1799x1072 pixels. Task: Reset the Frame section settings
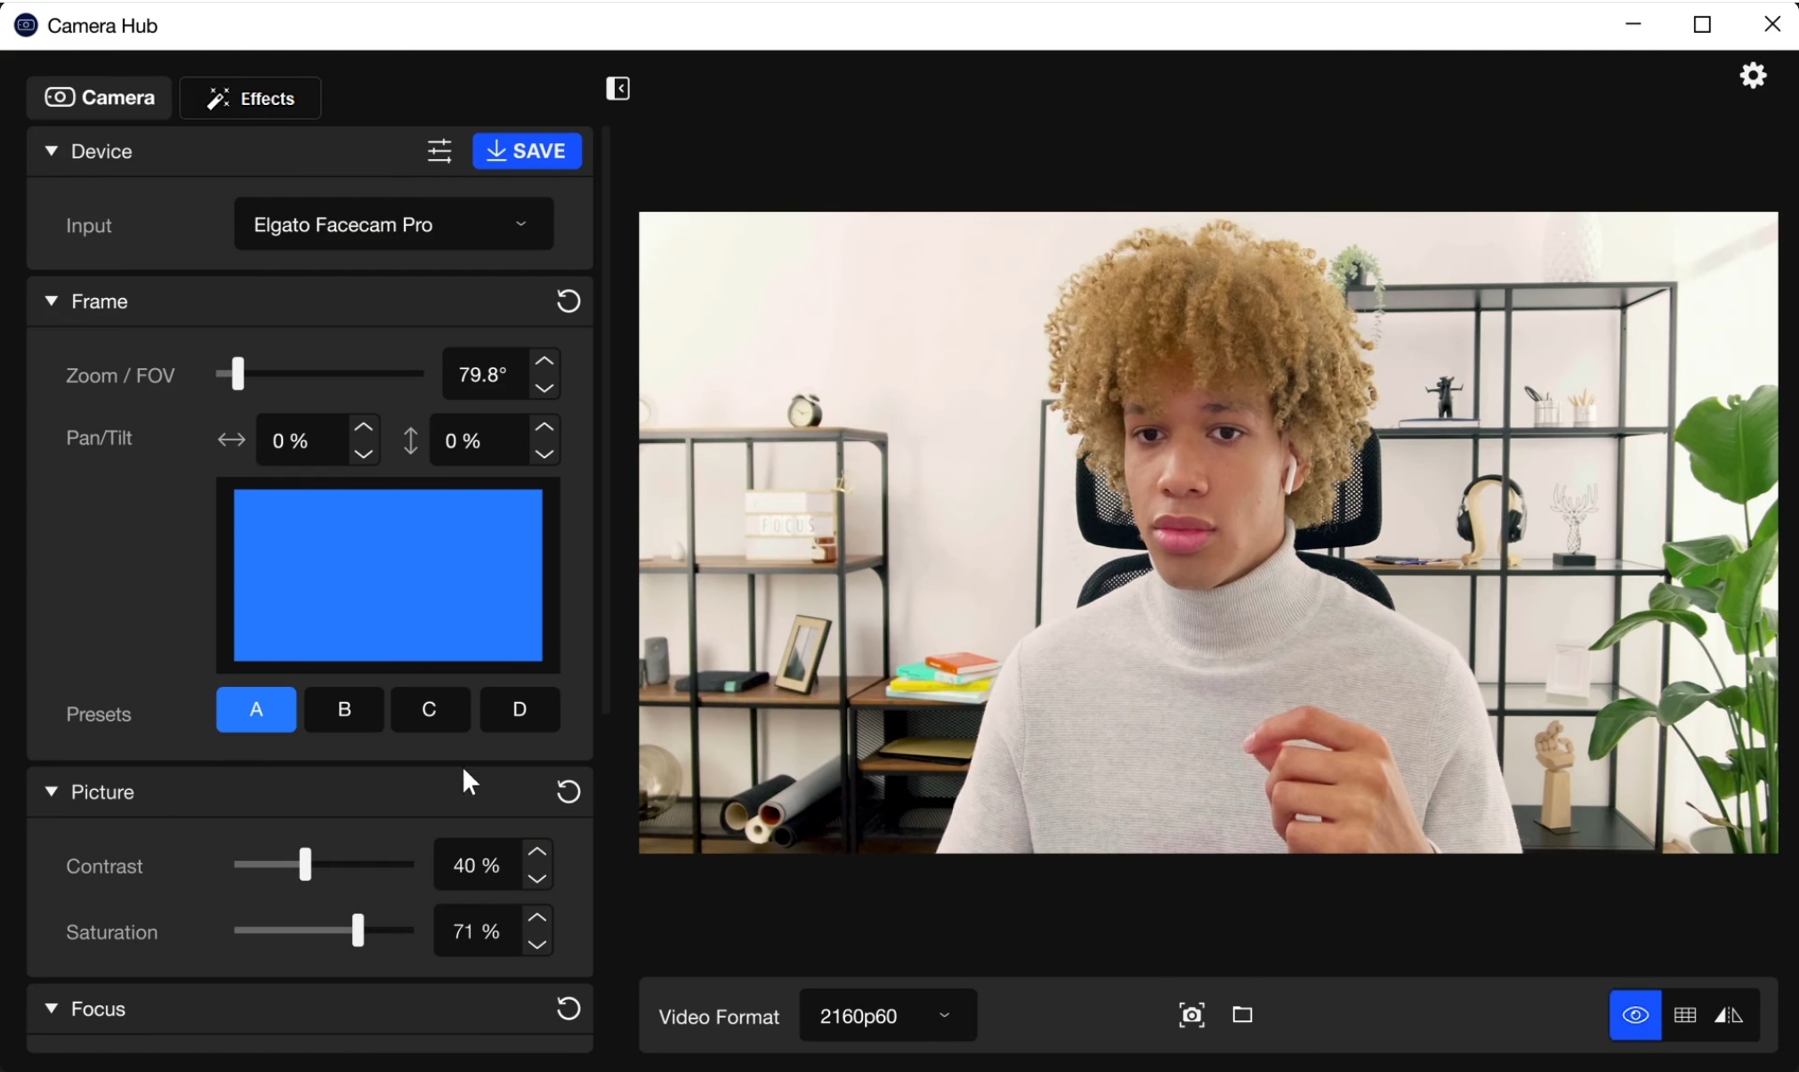[569, 302]
